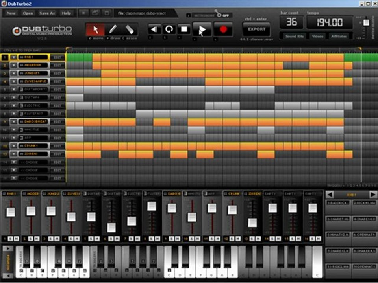Open the Affiliates link

click(339, 36)
